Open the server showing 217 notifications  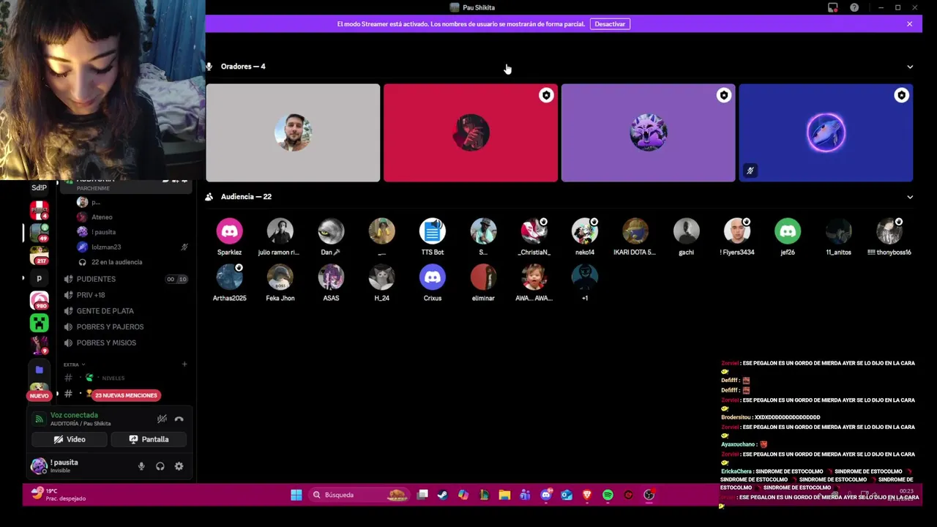pyautogui.click(x=39, y=255)
